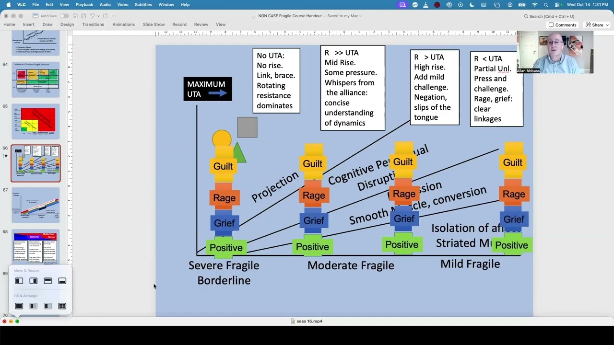Open Wi-Fi status in the menu bar
The height and width of the screenshot is (345, 614).
pos(535,5)
